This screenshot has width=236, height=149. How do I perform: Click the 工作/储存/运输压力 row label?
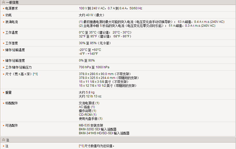coord(18,67)
